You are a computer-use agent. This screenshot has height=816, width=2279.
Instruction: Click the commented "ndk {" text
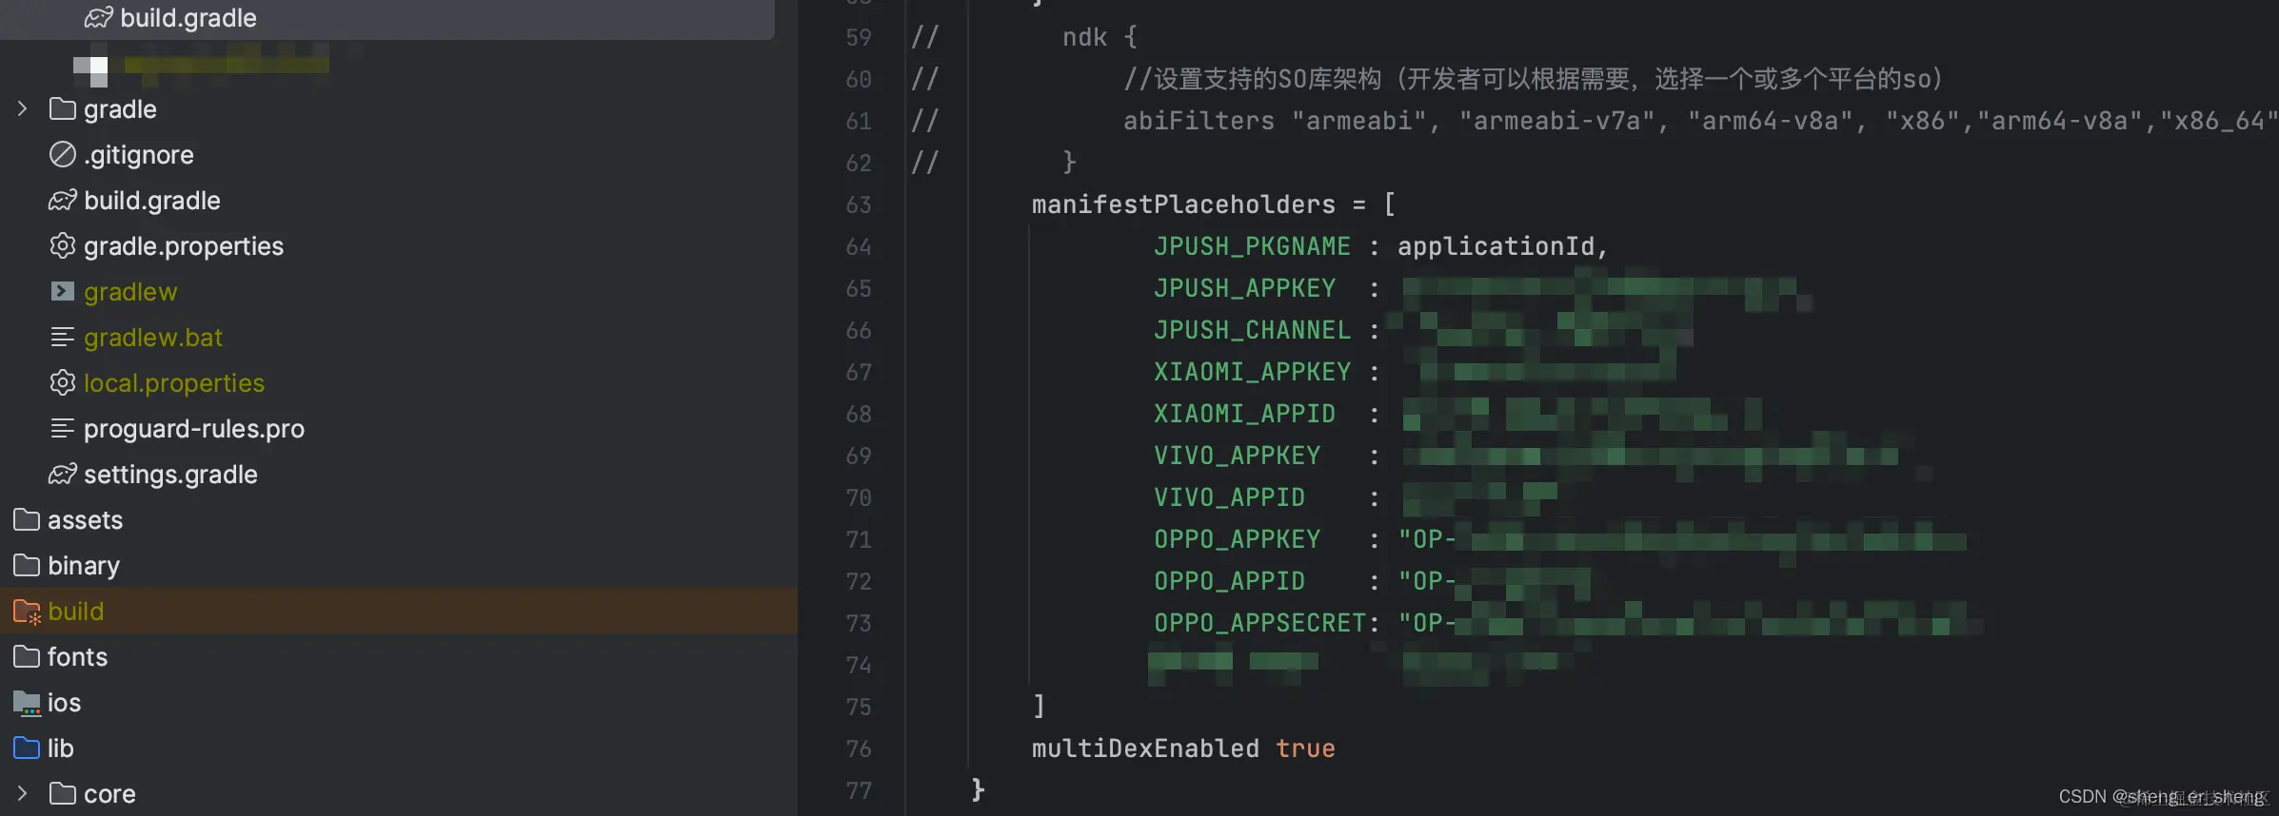click(x=1100, y=37)
